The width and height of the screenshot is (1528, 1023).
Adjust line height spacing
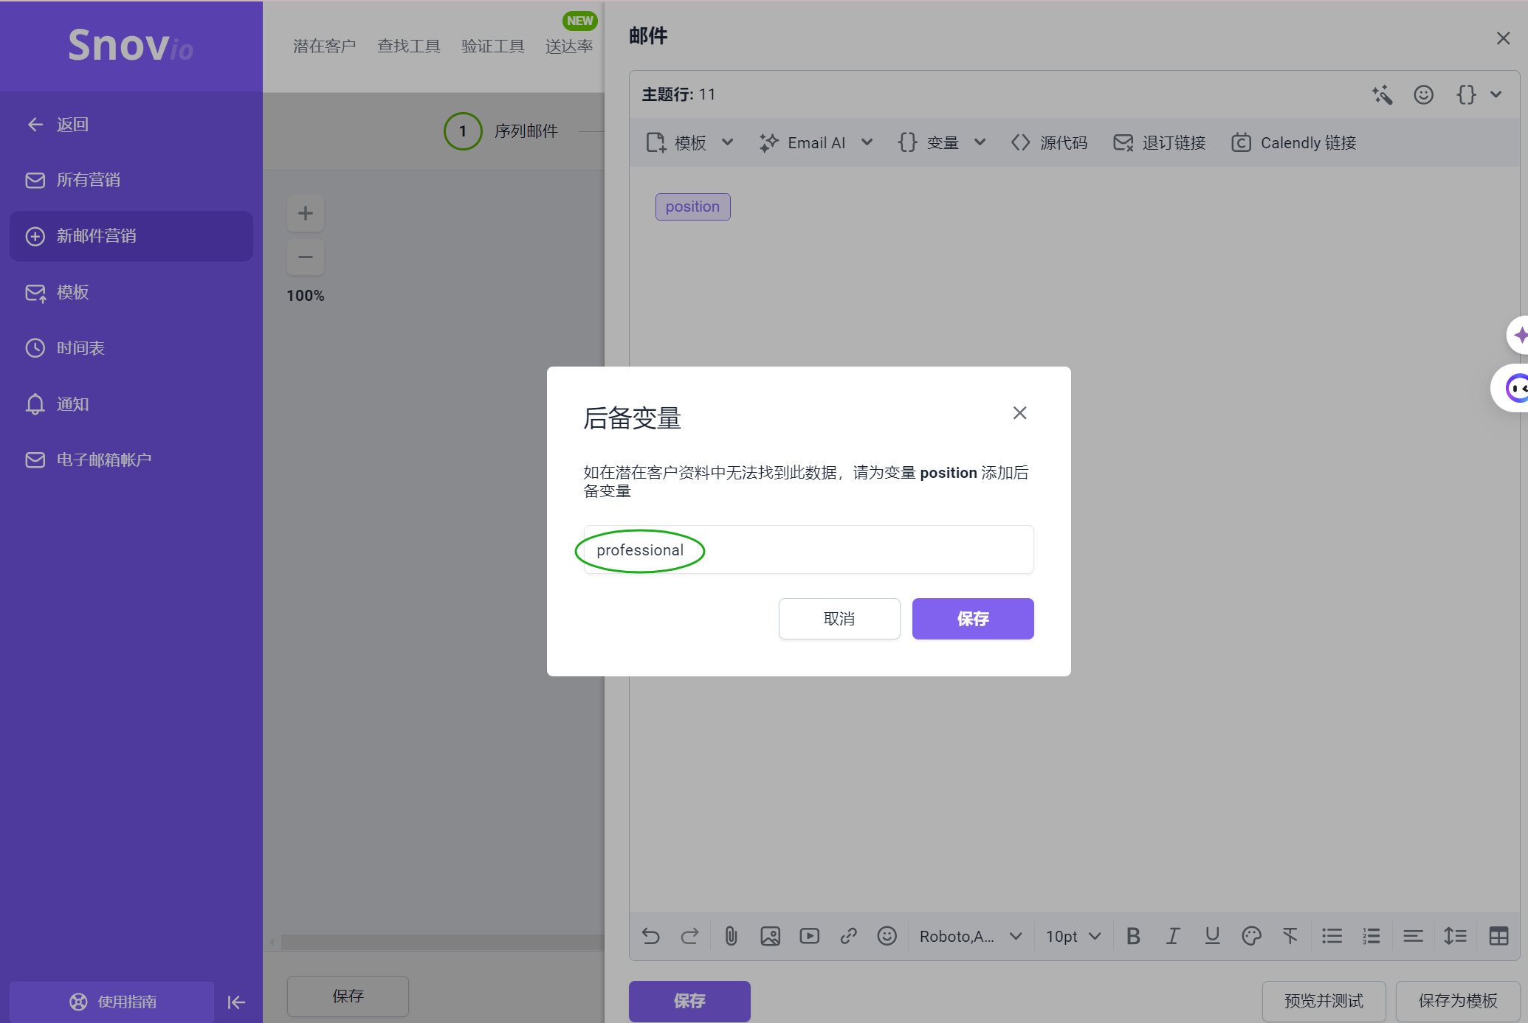[x=1455, y=937]
